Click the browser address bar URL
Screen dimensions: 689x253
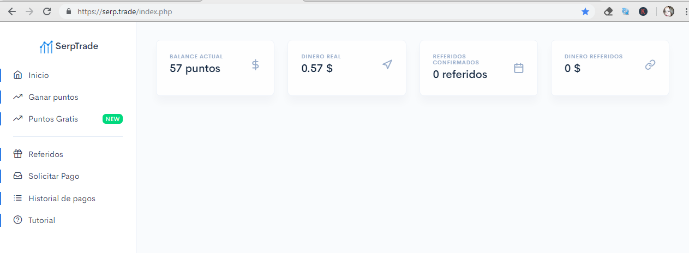pyautogui.click(x=124, y=11)
